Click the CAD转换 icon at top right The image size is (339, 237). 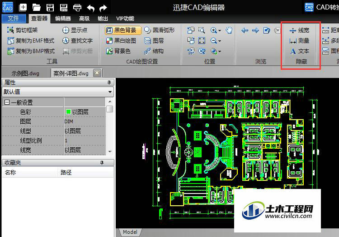pyautogui.click(x=309, y=7)
